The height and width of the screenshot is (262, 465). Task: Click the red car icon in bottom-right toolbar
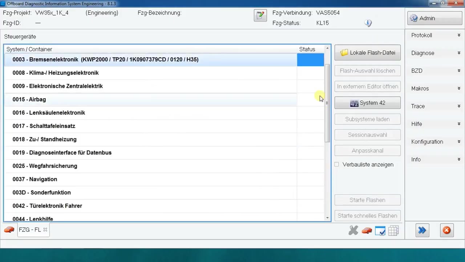click(367, 231)
